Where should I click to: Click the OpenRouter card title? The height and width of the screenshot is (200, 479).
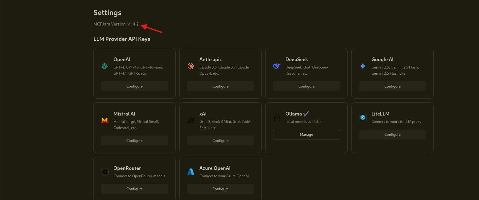coord(127,168)
